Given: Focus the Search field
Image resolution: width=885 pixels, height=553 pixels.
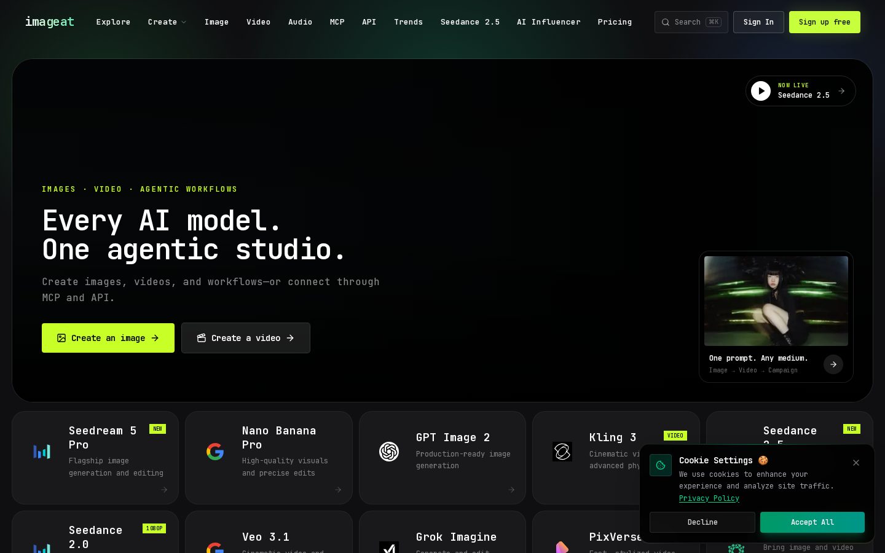Looking at the screenshot, I should tap(691, 22).
